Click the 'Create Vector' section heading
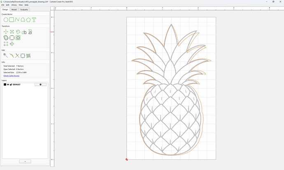The width and height of the screenshot is (284, 170). [7, 14]
